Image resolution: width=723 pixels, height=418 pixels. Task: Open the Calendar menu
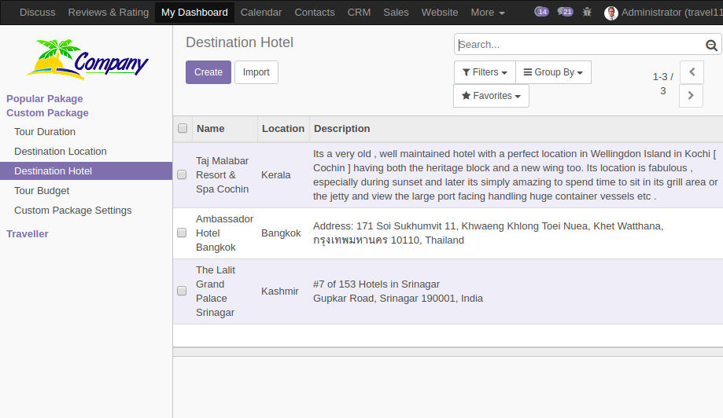pos(261,13)
